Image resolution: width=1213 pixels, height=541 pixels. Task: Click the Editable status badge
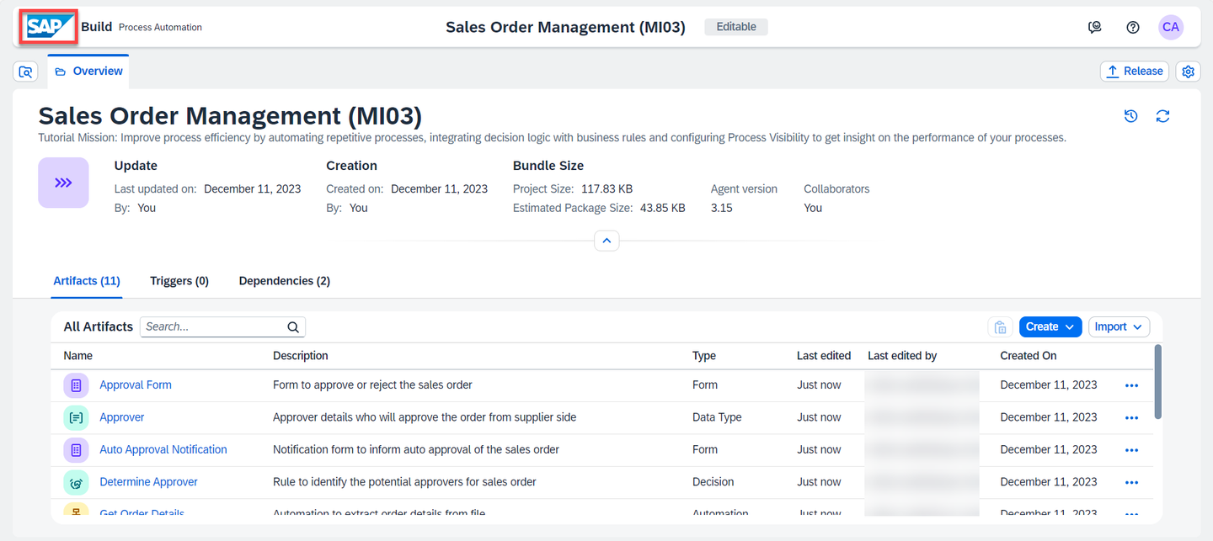coord(736,27)
